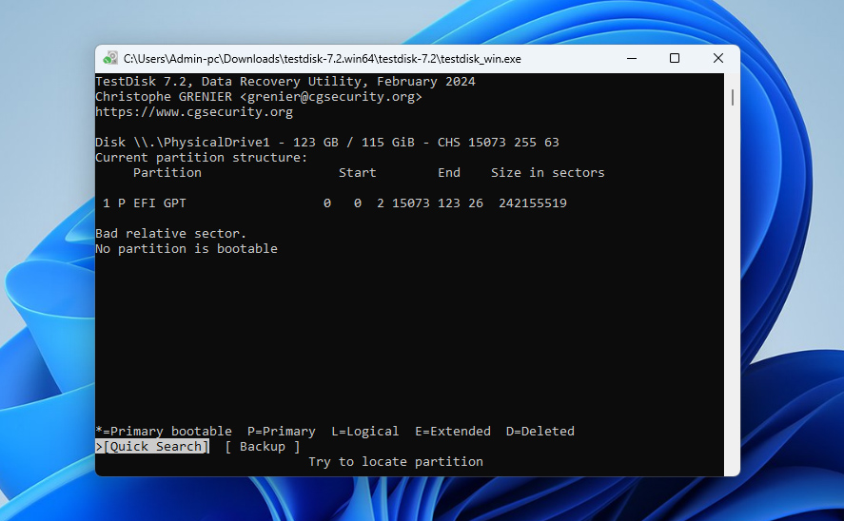This screenshot has height=521, width=844.
Task: Click the Partition column header
Action: coord(167,173)
